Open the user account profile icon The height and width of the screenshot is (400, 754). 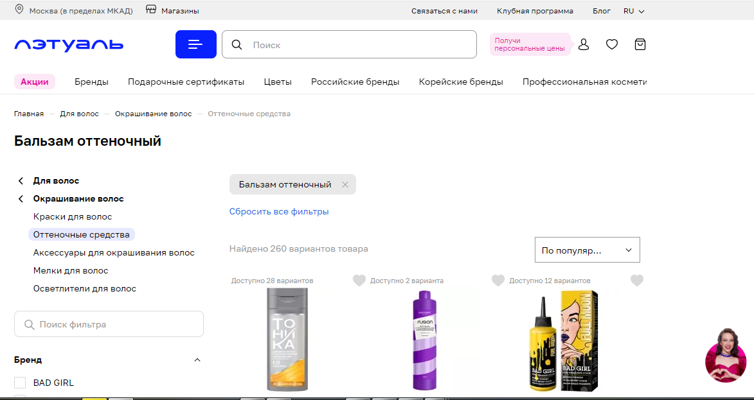click(583, 45)
